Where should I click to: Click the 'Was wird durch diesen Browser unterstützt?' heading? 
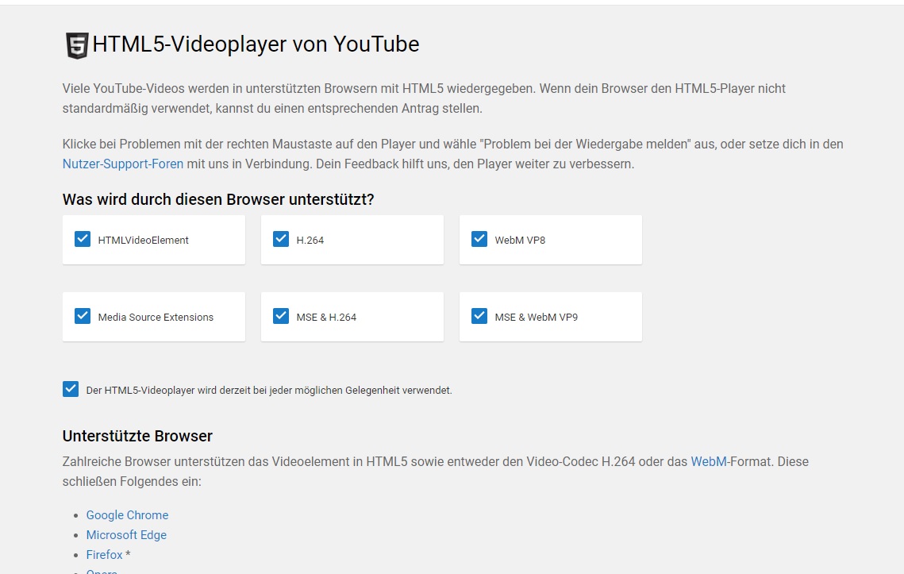click(x=218, y=199)
